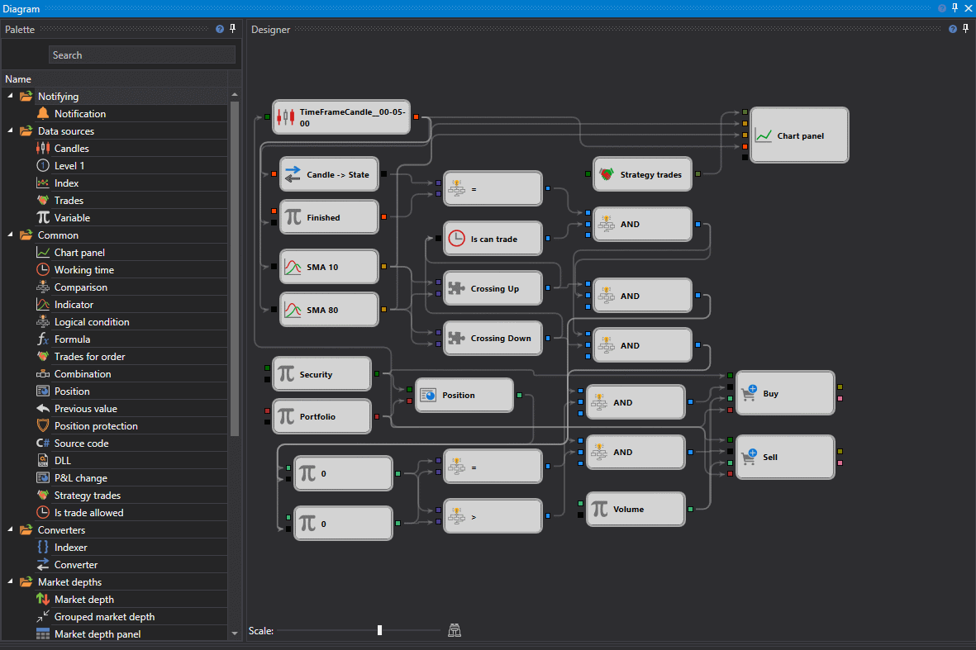
Task: Select the Strategy trades node in designer
Action: point(642,175)
